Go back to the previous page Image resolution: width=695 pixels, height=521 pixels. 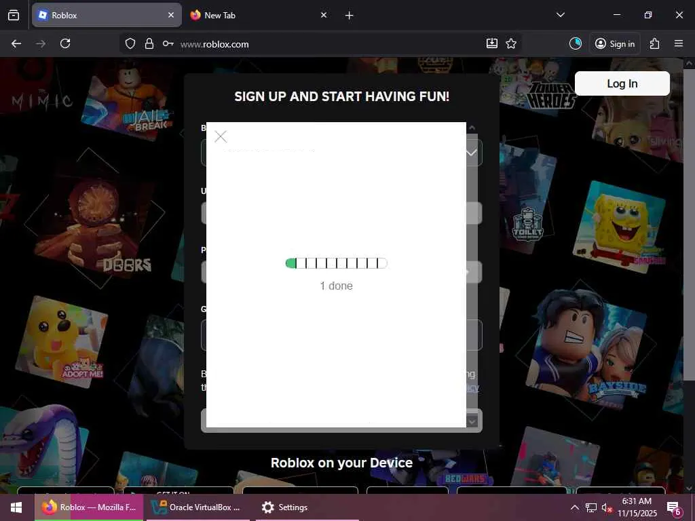click(x=16, y=43)
